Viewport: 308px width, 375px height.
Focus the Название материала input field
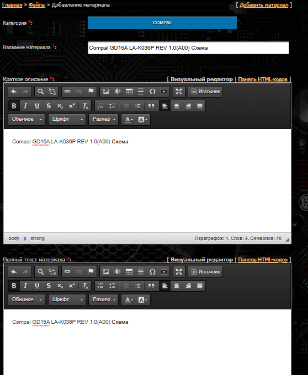pos(188,48)
